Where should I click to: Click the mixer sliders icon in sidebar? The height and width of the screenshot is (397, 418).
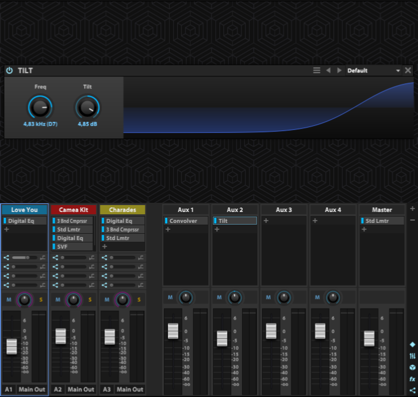click(412, 356)
